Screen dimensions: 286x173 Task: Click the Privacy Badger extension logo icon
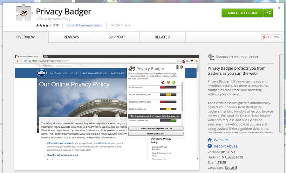pos(24,14)
